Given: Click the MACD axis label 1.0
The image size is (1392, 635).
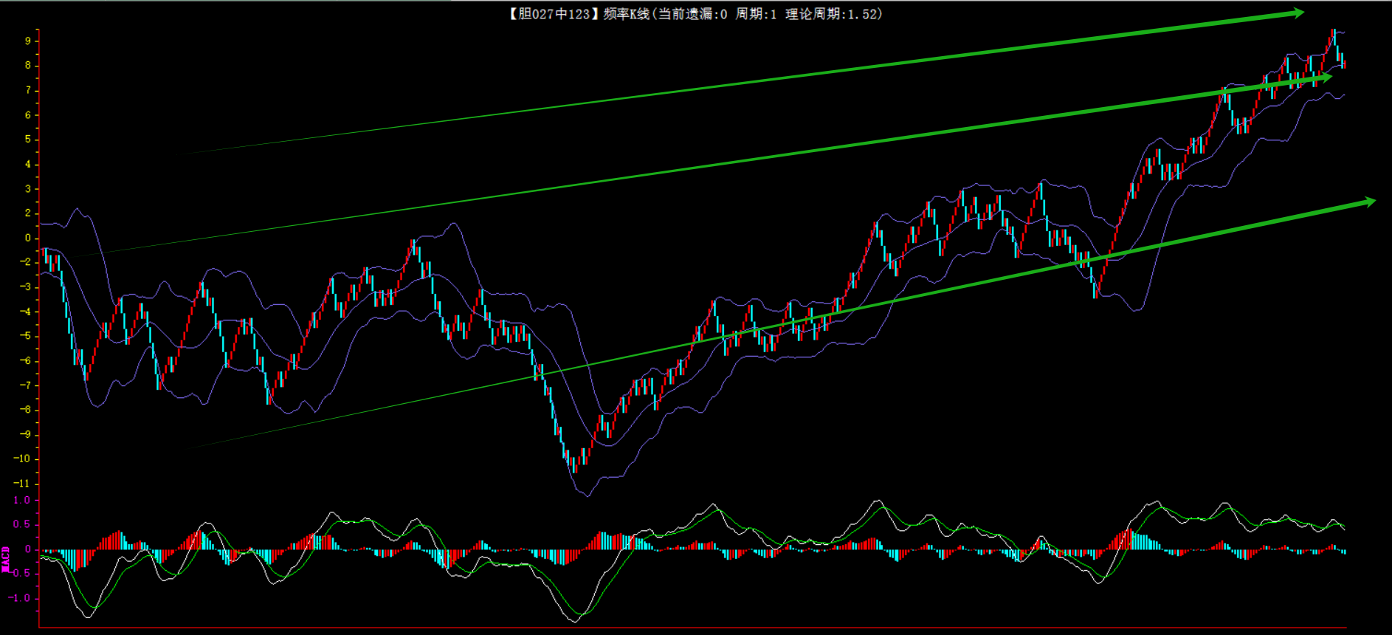Looking at the screenshot, I should pos(22,501).
